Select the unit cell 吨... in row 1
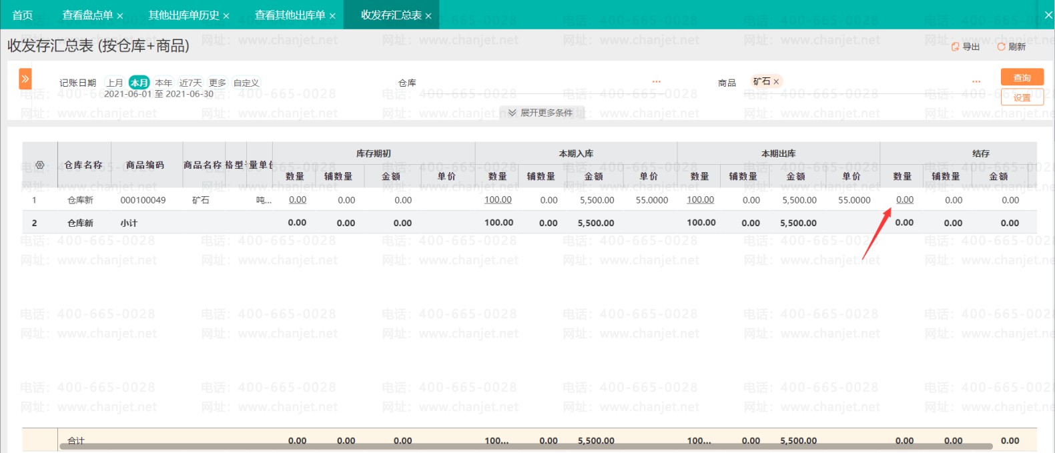This screenshot has height=453, width=1055. coord(264,200)
